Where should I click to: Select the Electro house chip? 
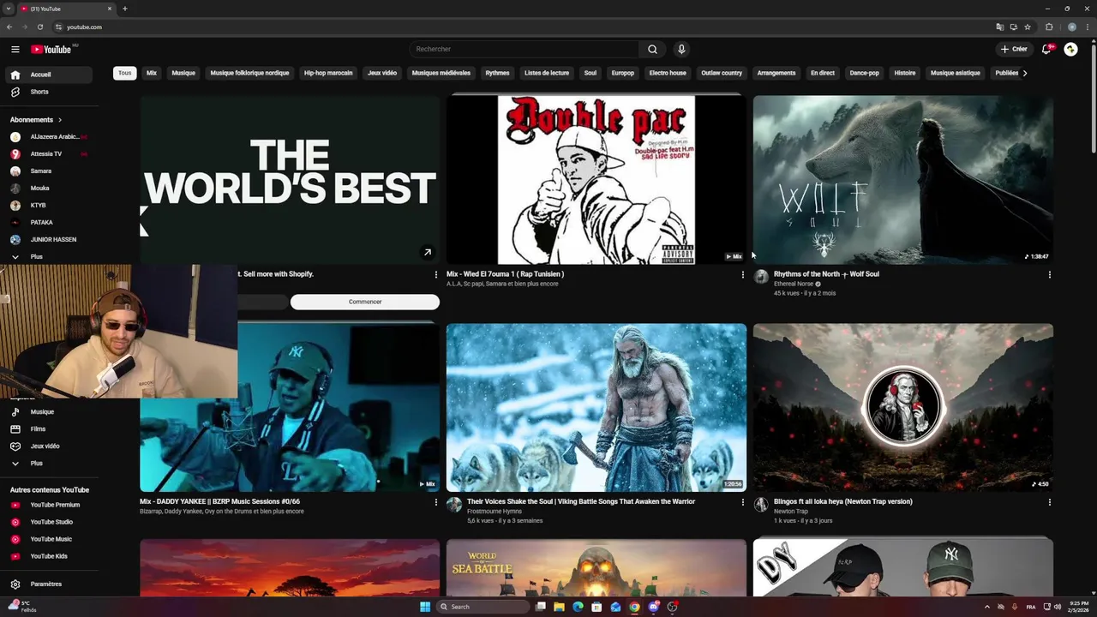pyautogui.click(x=668, y=73)
